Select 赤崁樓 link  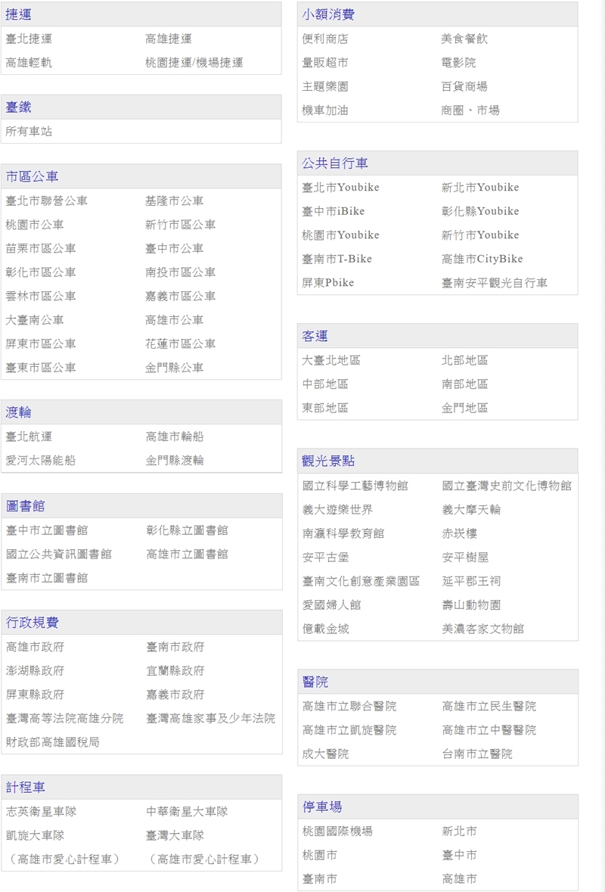pyautogui.click(x=460, y=534)
